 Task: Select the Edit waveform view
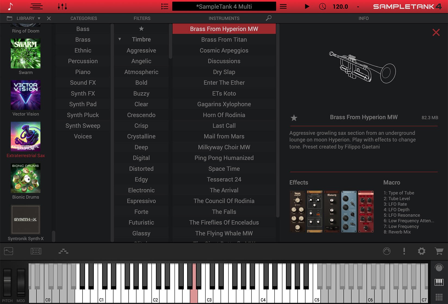click(8, 251)
